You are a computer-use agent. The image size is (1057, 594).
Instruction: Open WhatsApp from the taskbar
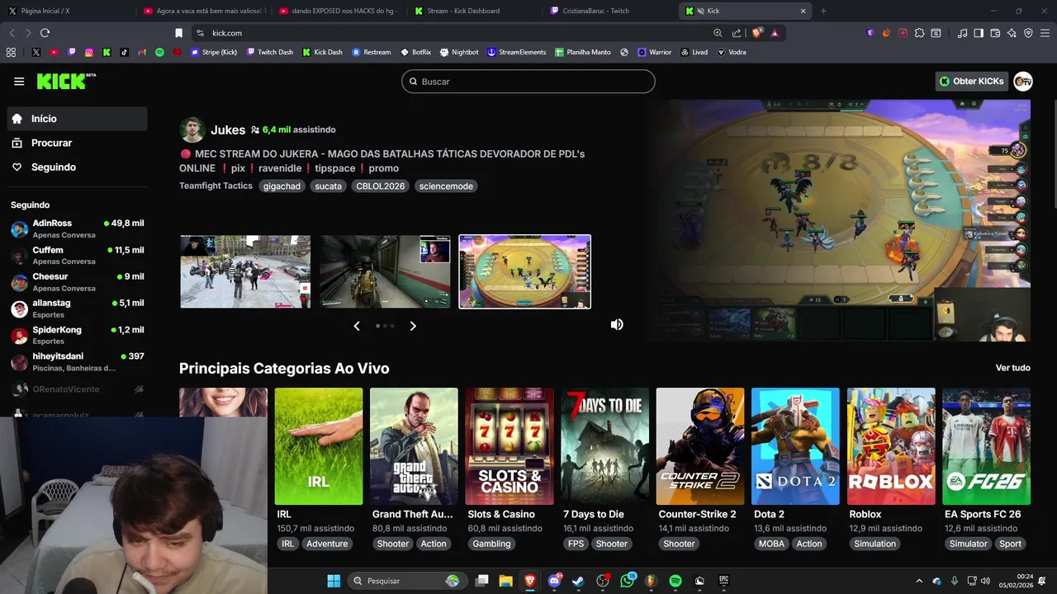(627, 581)
